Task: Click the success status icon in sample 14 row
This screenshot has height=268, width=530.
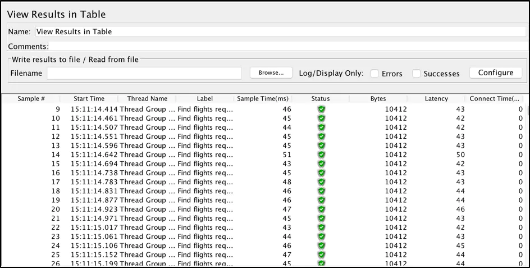Action: [x=322, y=155]
